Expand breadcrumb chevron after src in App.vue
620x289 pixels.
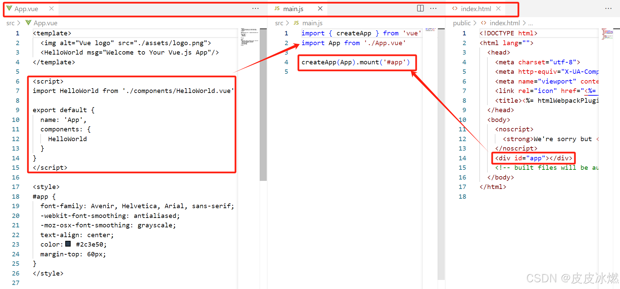(19, 23)
